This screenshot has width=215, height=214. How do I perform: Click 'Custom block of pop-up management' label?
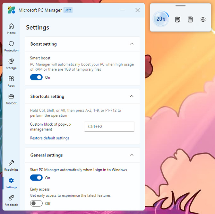coord(50,127)
